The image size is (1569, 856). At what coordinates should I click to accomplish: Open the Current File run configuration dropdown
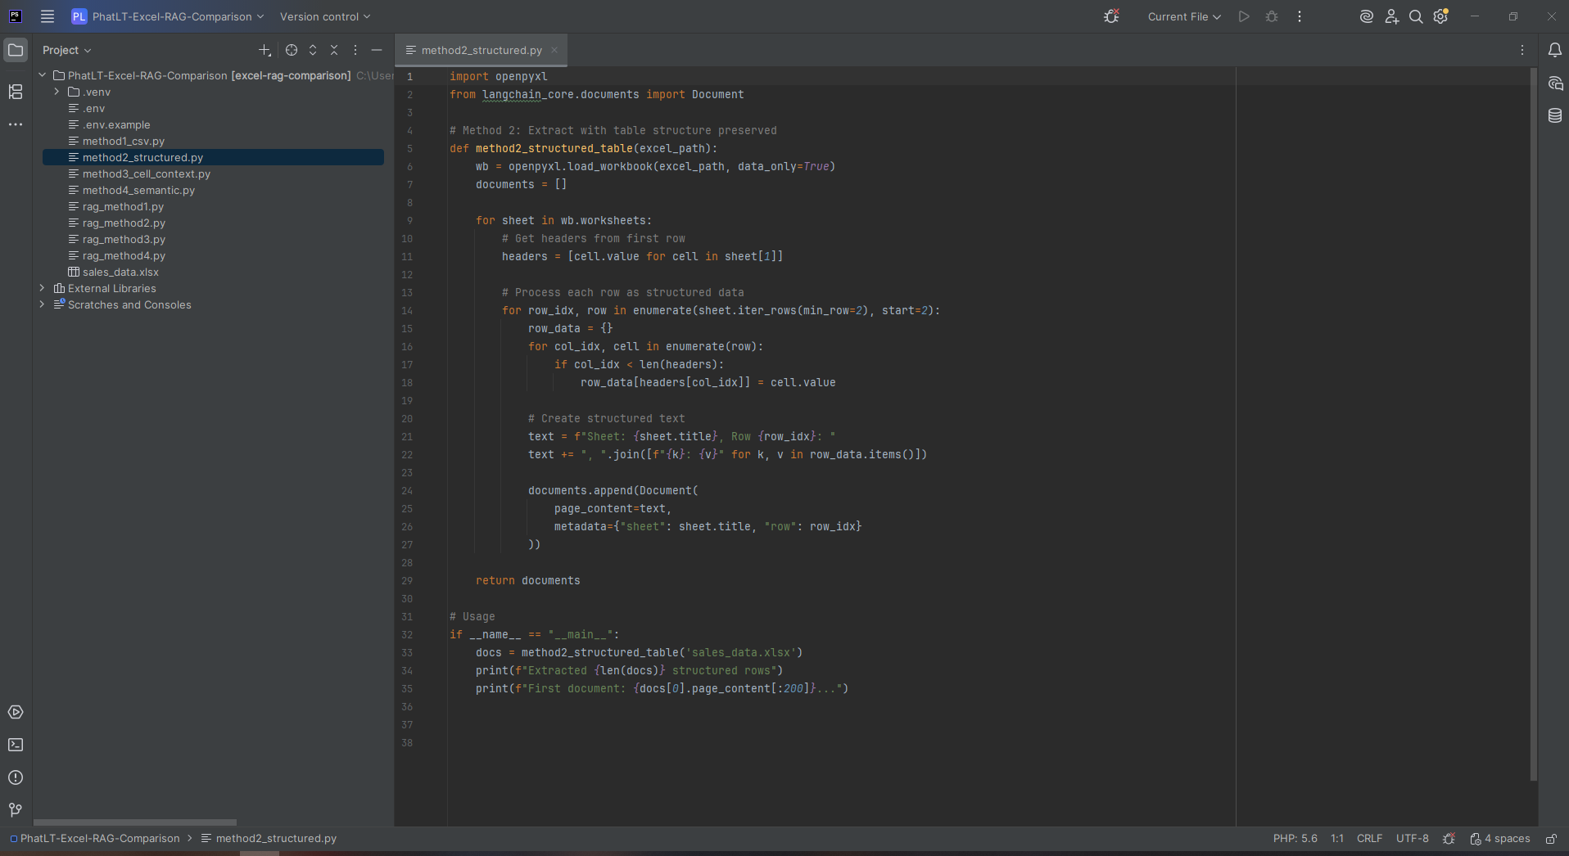1184,16
